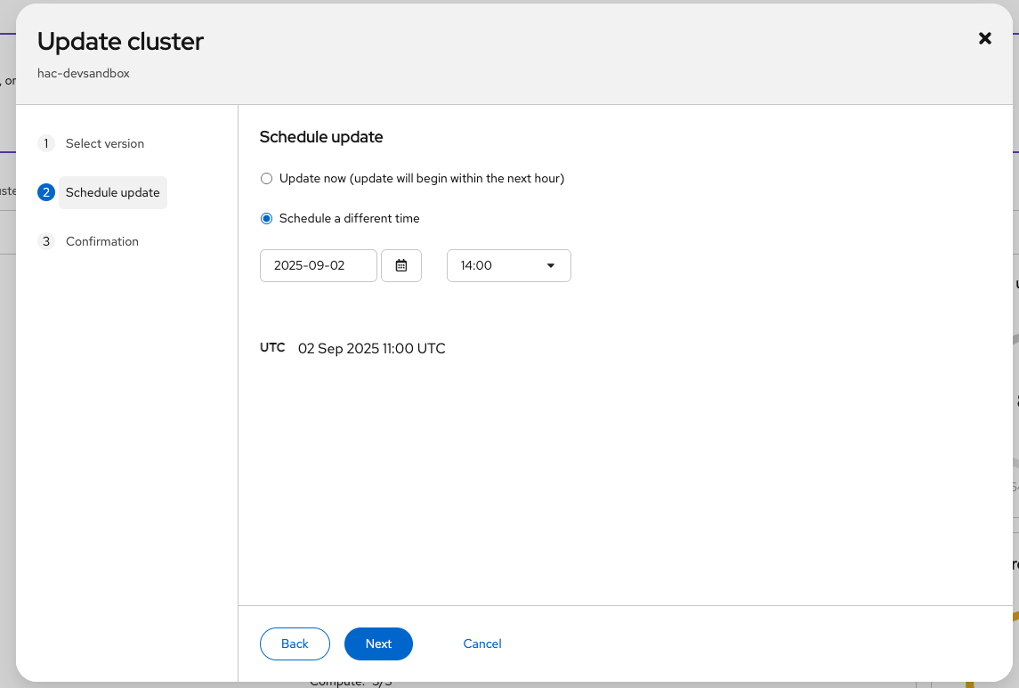Click the Back button
The width and height of the screenshot is (1019, 688).
(295, 643)
